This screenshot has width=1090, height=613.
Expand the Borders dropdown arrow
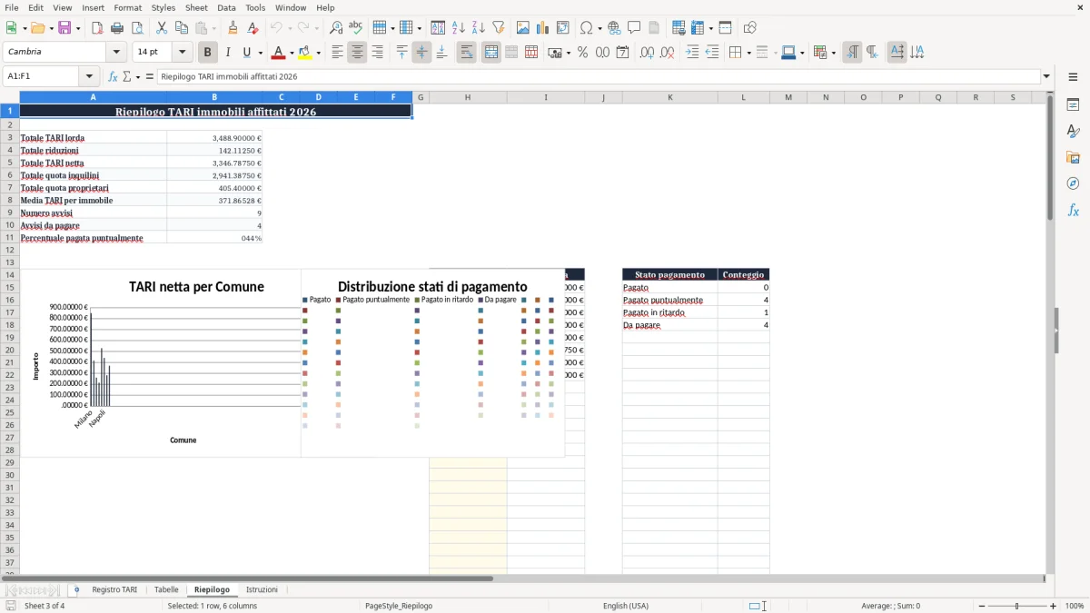[748, 53]
